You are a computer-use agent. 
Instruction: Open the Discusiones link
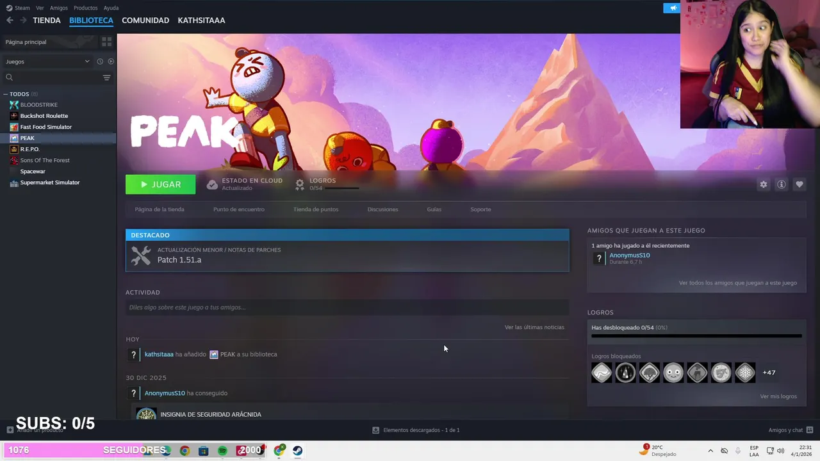[382, 209]
